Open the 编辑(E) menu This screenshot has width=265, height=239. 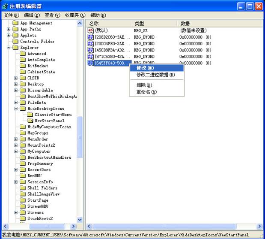tap(32, 15)
